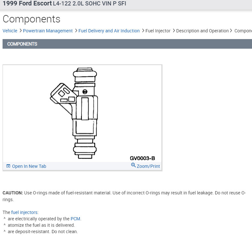Click the Fuel Injector breadcrumb text

coord(158,31)
